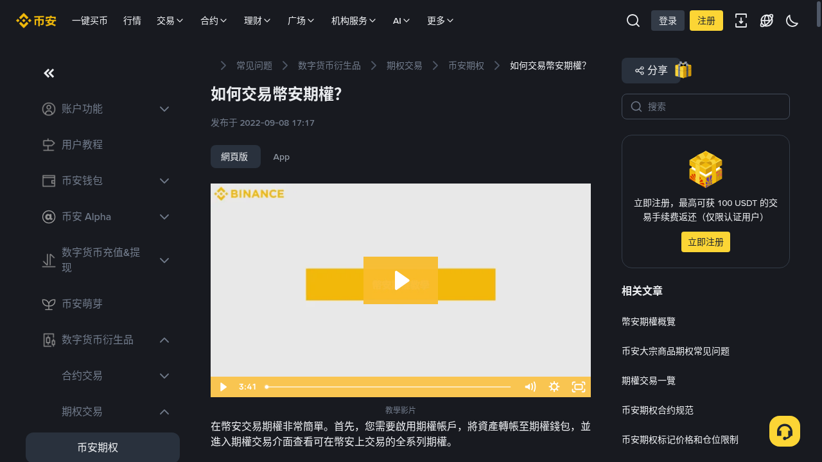
Task: Enter video fullscreen mode
Action: 579,387
